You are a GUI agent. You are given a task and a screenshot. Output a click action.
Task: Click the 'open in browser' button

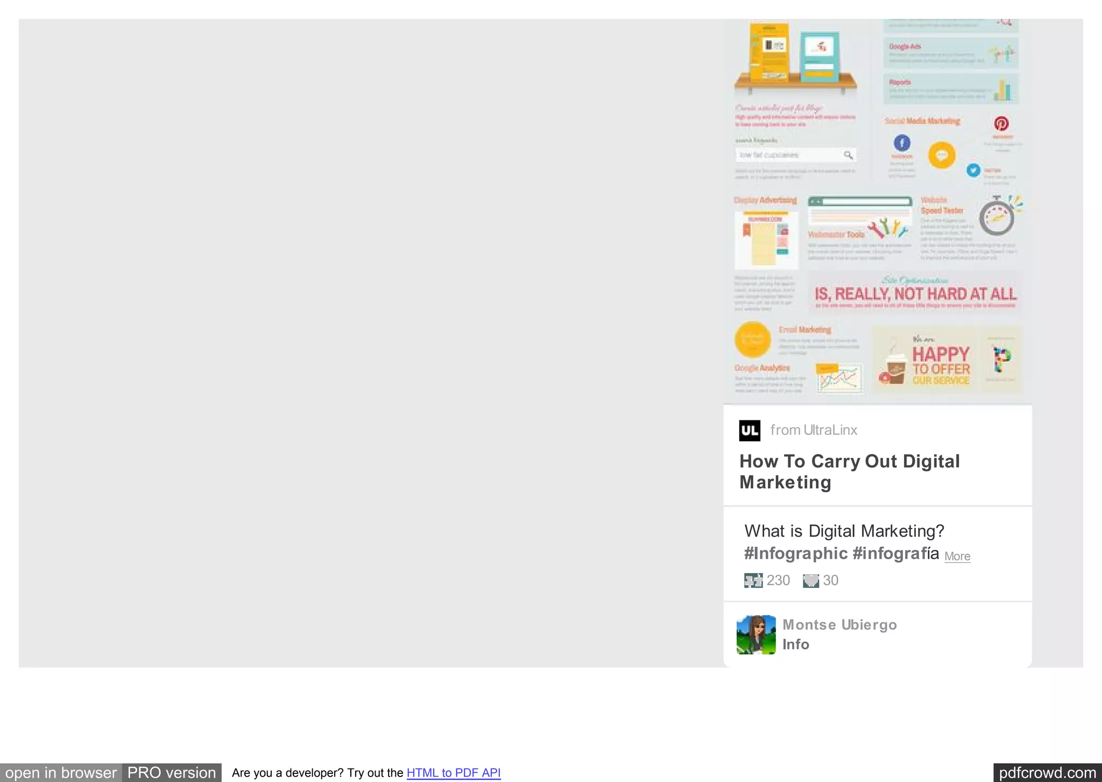pyautogui.click(x=61, y=772)
